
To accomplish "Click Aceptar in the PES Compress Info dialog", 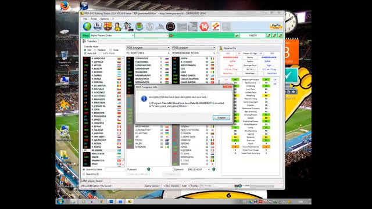I will pyautogui.click(x=221, y=117).
